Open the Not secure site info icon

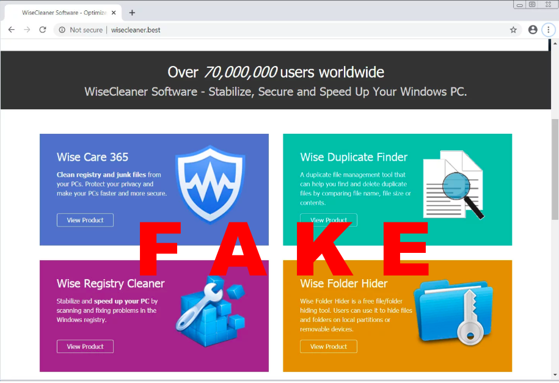click(x=62, y=30)
